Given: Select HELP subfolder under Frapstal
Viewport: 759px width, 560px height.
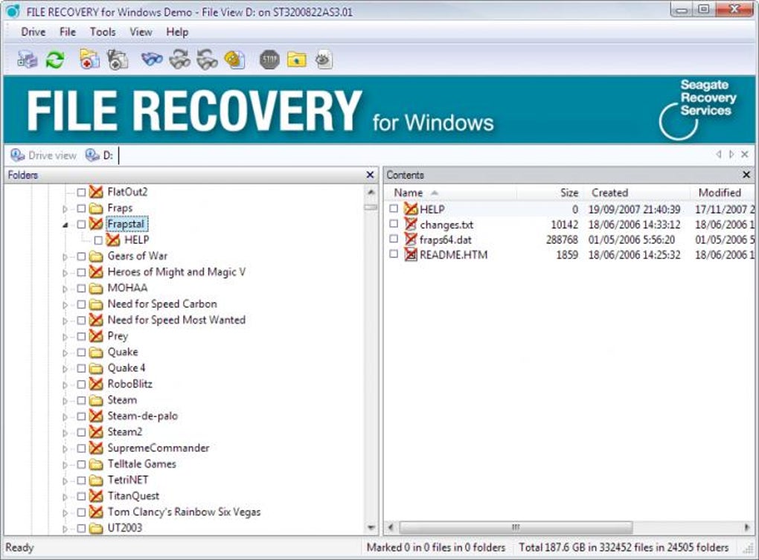Looking at the screenshot, I should coord(136,240).
